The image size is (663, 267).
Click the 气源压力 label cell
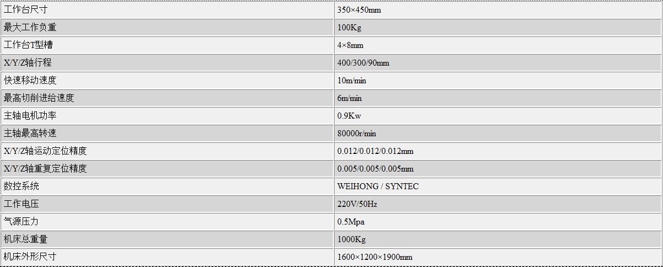click(x=166, y=222)
